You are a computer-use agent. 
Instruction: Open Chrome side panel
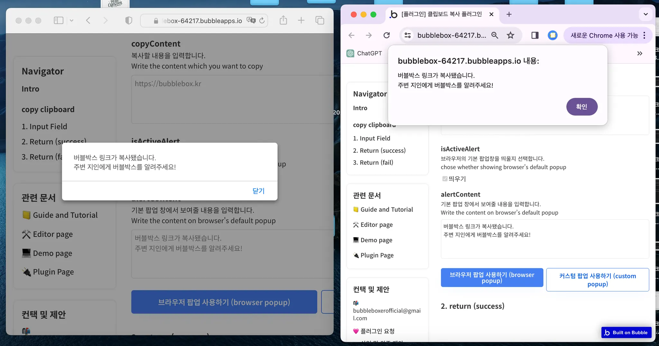(535, 35)
